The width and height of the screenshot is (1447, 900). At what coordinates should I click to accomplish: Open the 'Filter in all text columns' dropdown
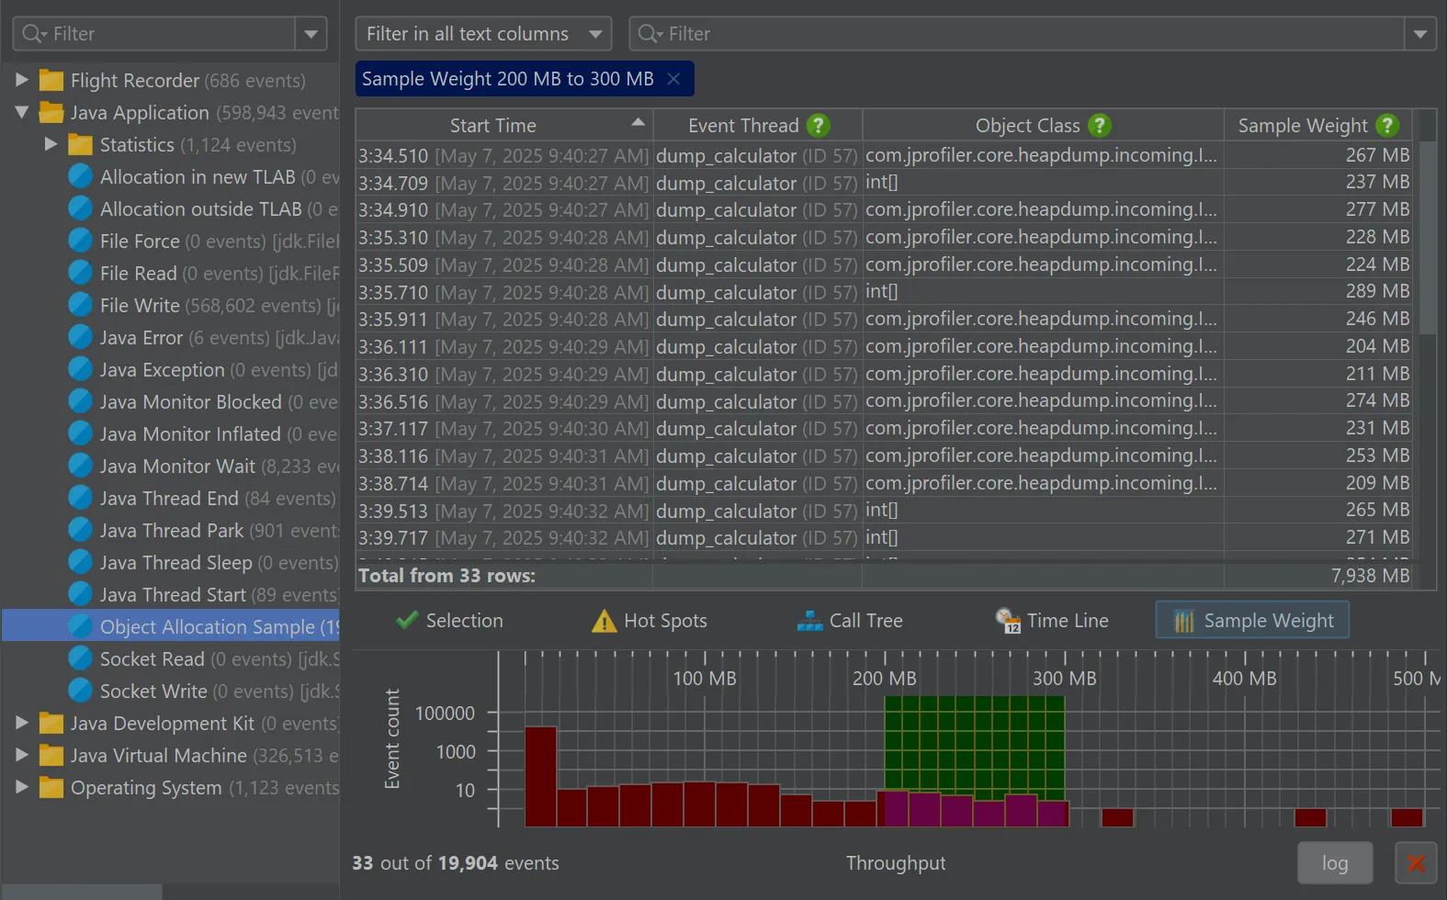click(483, 34)
